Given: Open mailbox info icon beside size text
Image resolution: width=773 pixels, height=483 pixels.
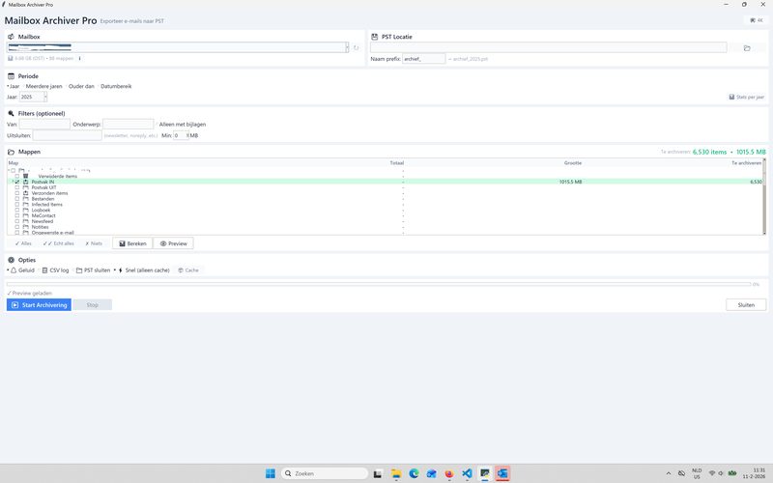Looking at the screenshot, I should coord(80,58).
